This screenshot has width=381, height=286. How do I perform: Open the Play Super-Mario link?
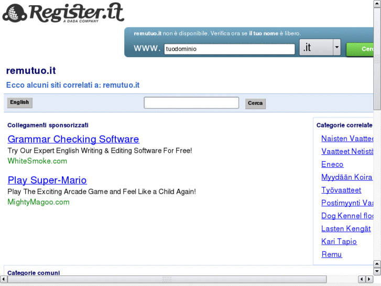tap(47, 180)
